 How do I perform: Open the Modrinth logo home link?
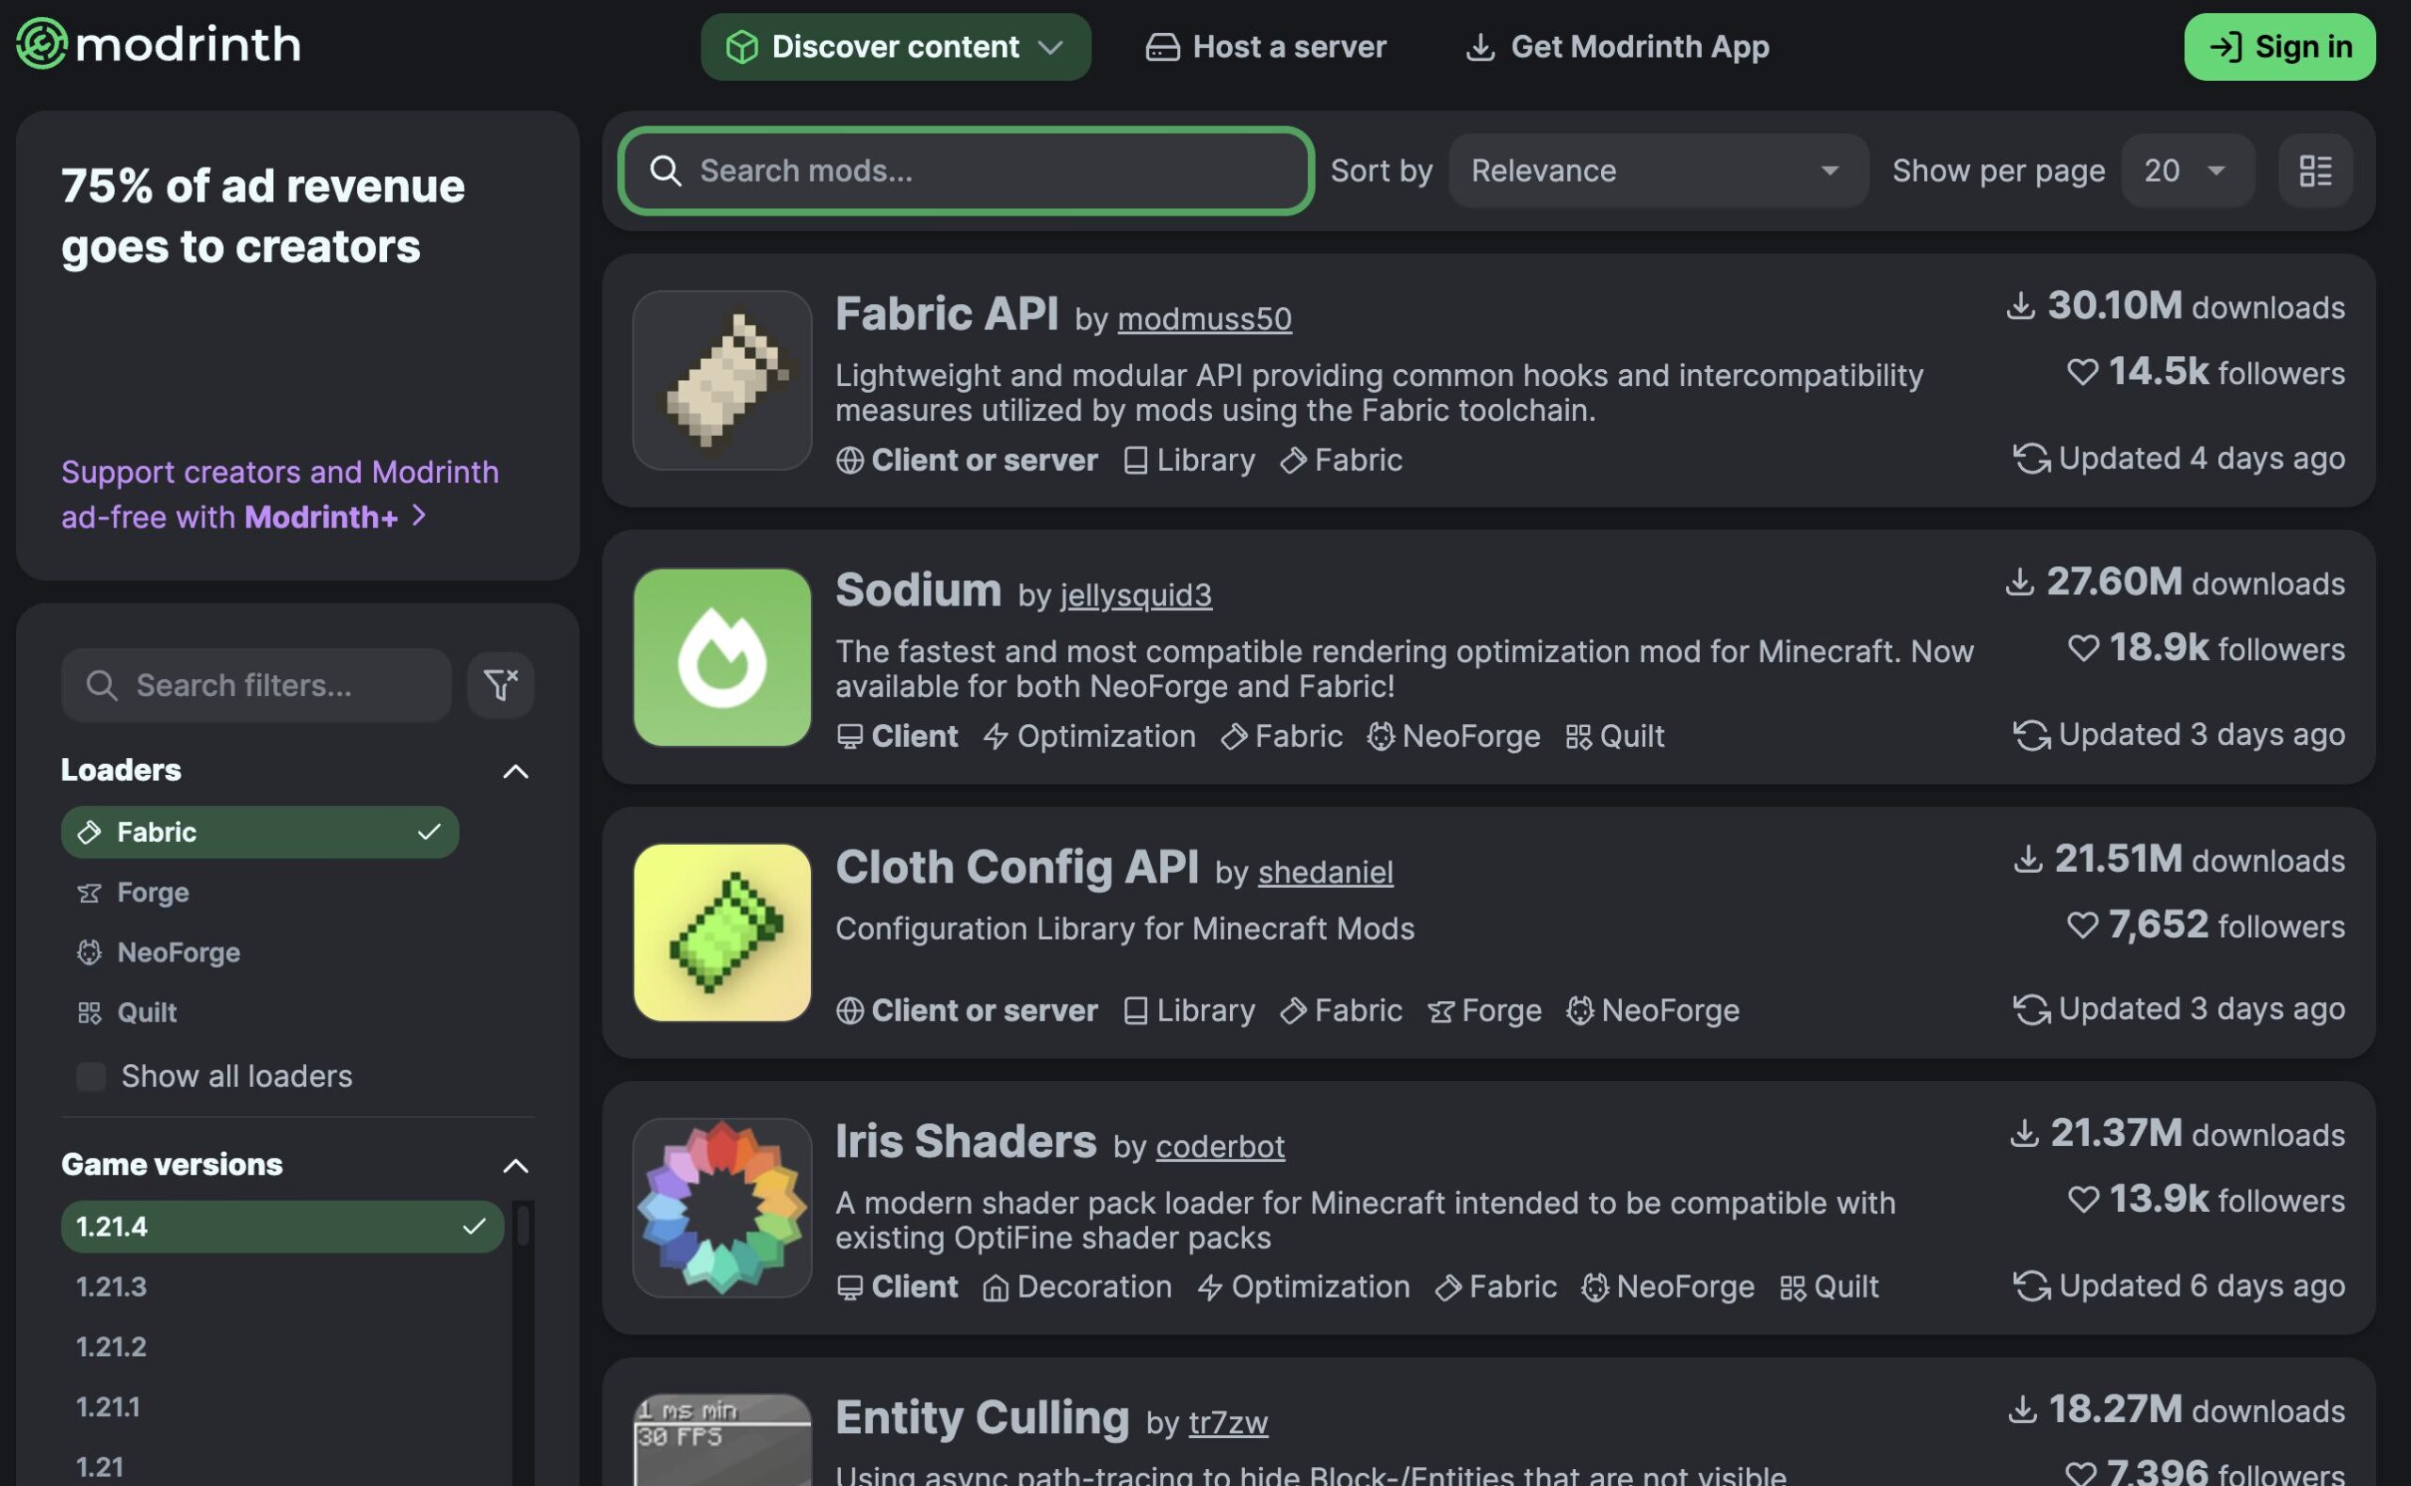coord(158,44)
